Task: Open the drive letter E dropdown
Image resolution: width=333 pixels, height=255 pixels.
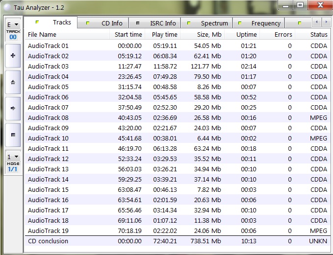Action: [x=13, y=24]
